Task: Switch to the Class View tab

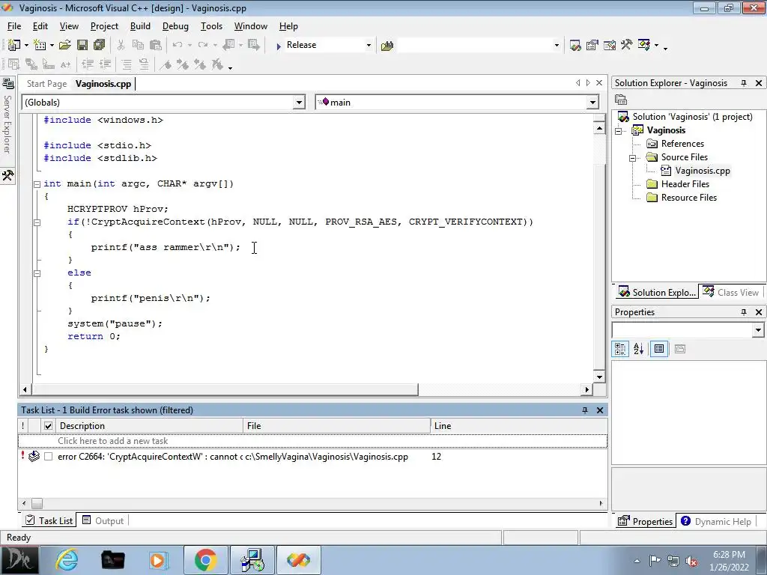Action: (x=731, y=293)
